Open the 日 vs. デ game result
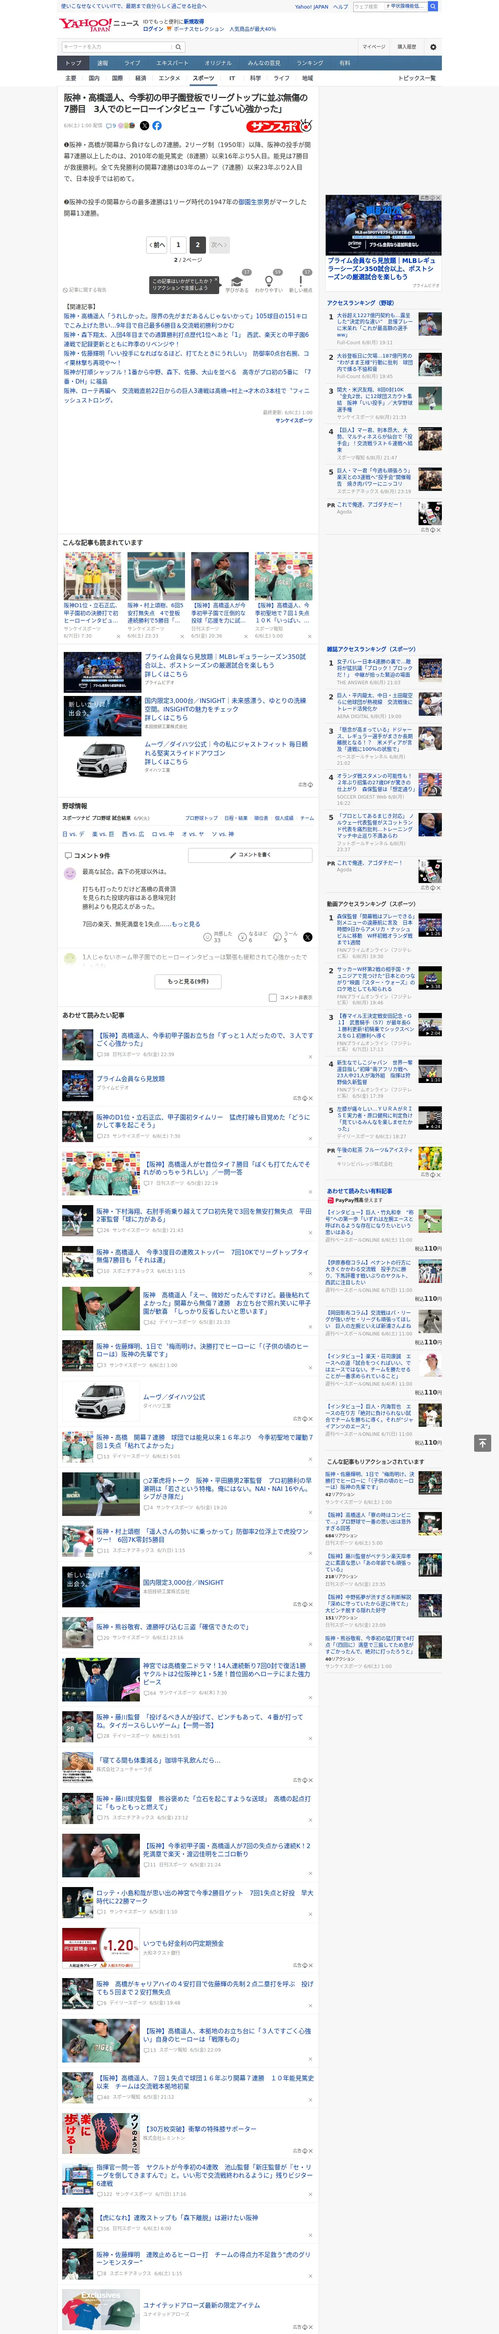The width and height of the screenshot is (499, 2334). click(73, 834)
